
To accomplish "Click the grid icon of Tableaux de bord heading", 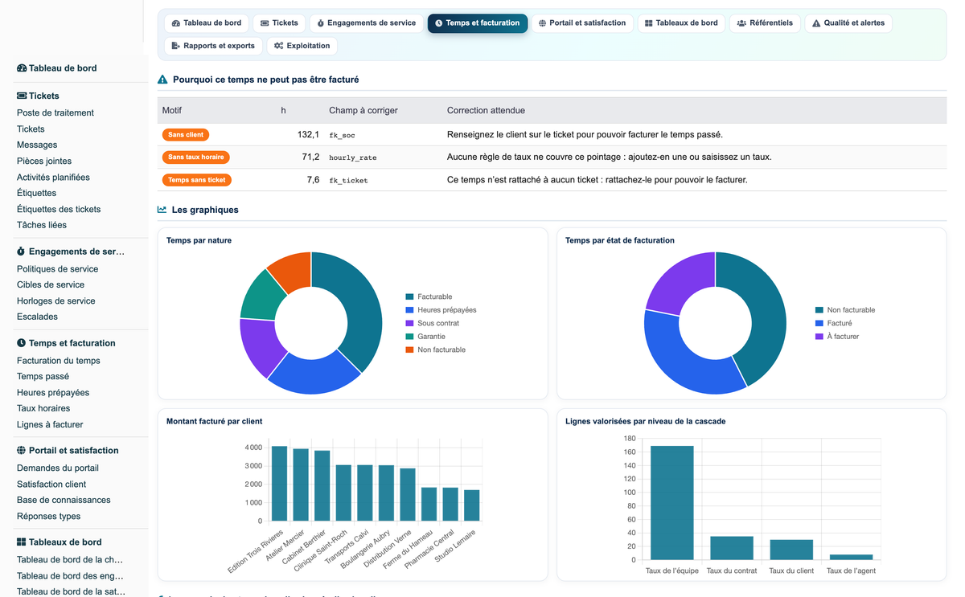I will point(22,542).
